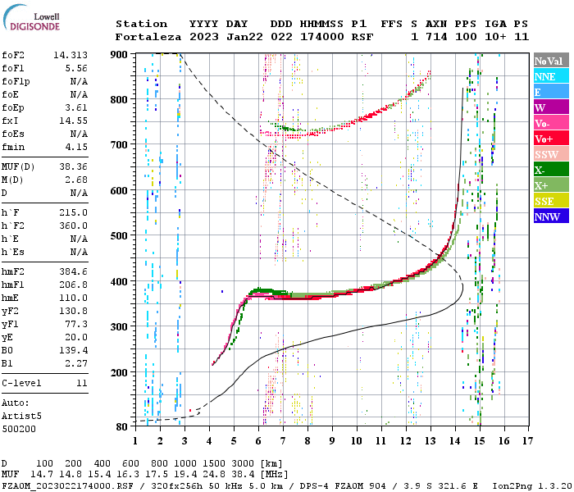Select the NoVal gray legend swatch

coord(551,61)
